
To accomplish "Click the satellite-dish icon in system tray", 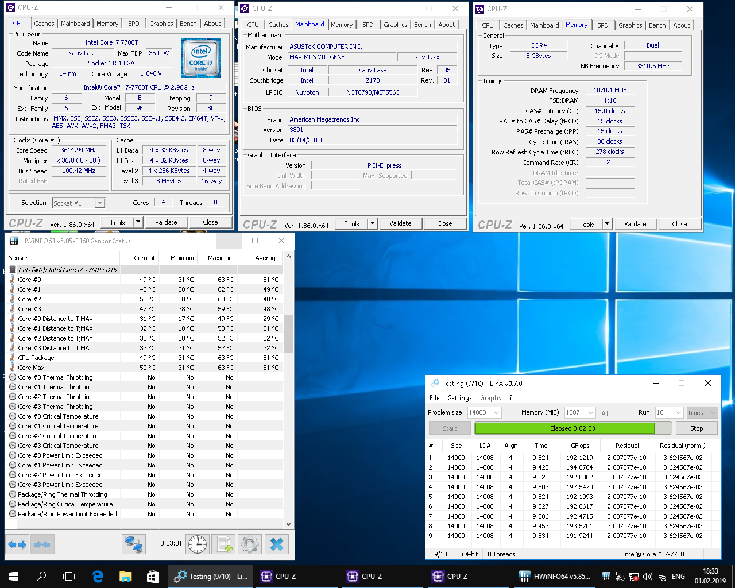I will [x=620, y=577].
